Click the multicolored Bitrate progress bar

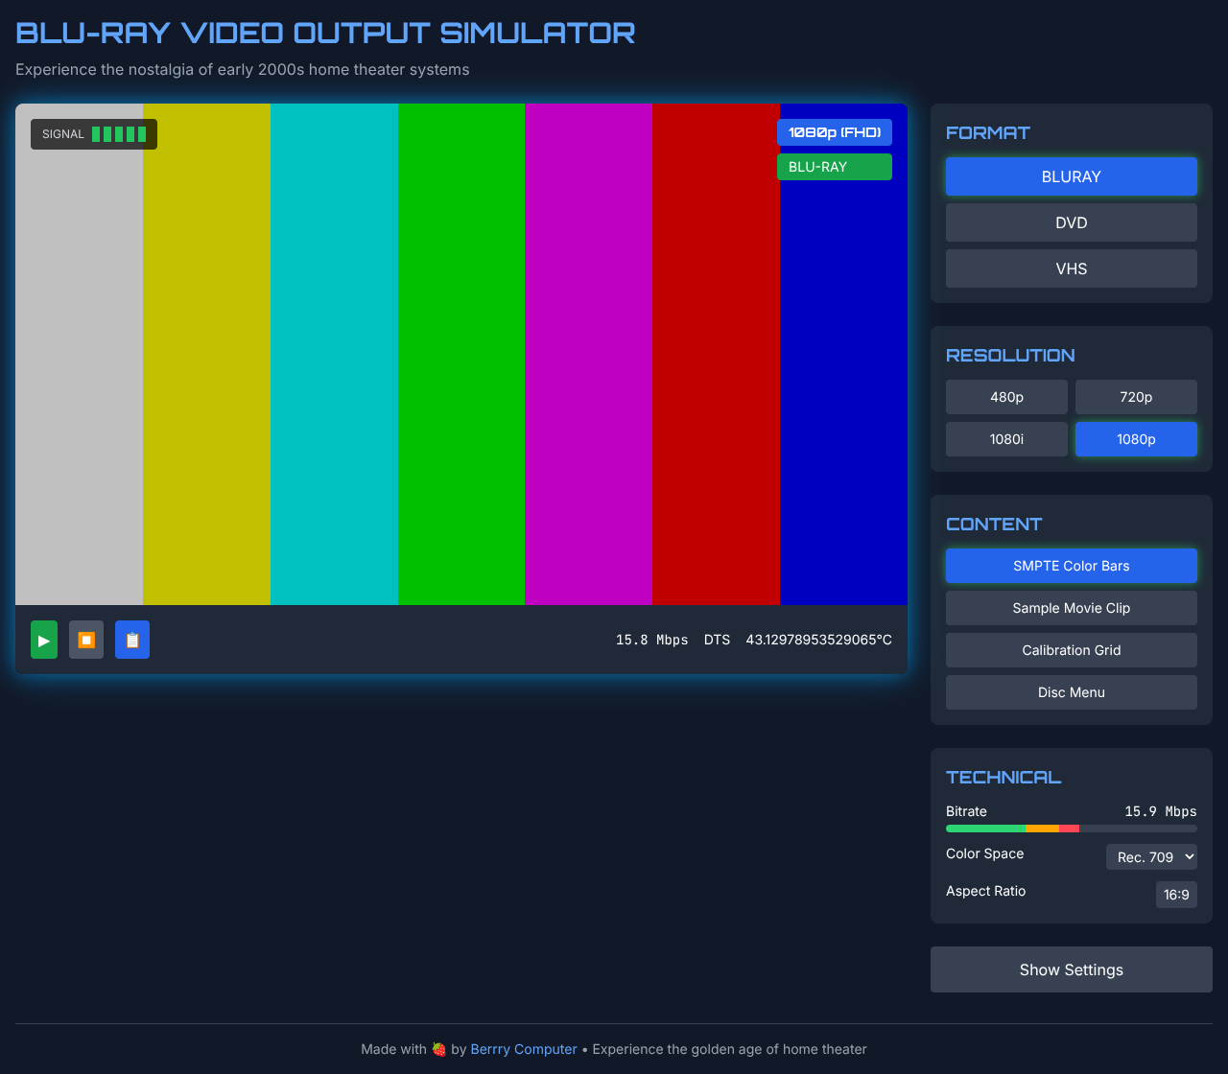click(x=1071, y=828)
